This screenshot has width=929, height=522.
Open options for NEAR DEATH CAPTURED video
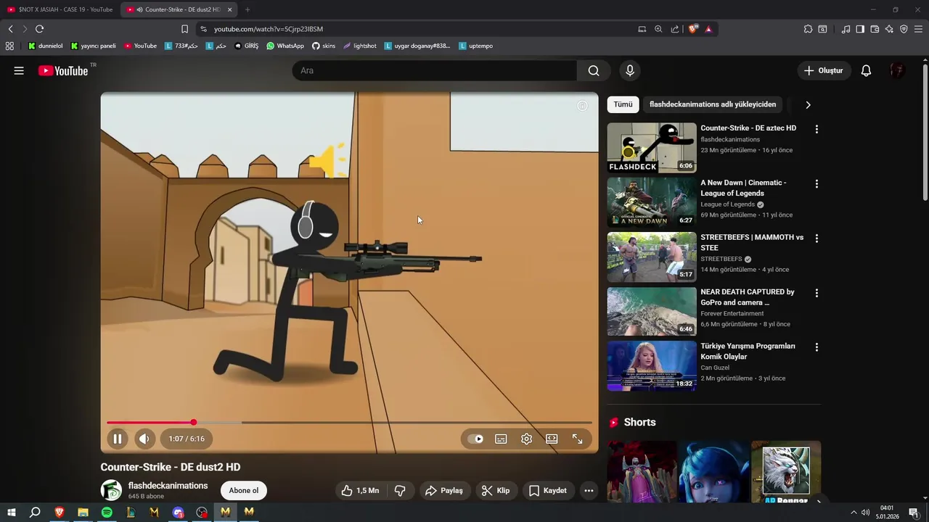tap(817, 293)
